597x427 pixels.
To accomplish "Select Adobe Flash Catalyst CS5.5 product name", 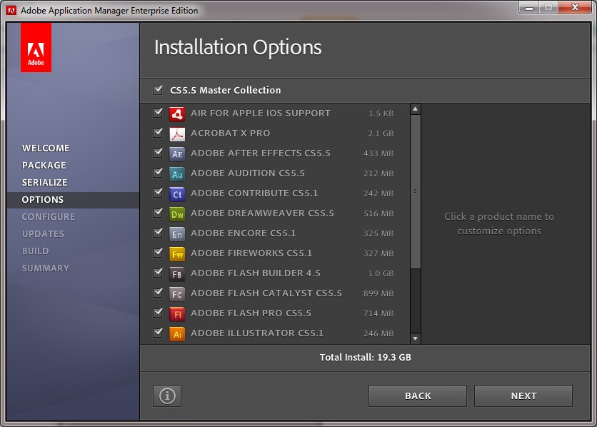I will click(266, 293).
